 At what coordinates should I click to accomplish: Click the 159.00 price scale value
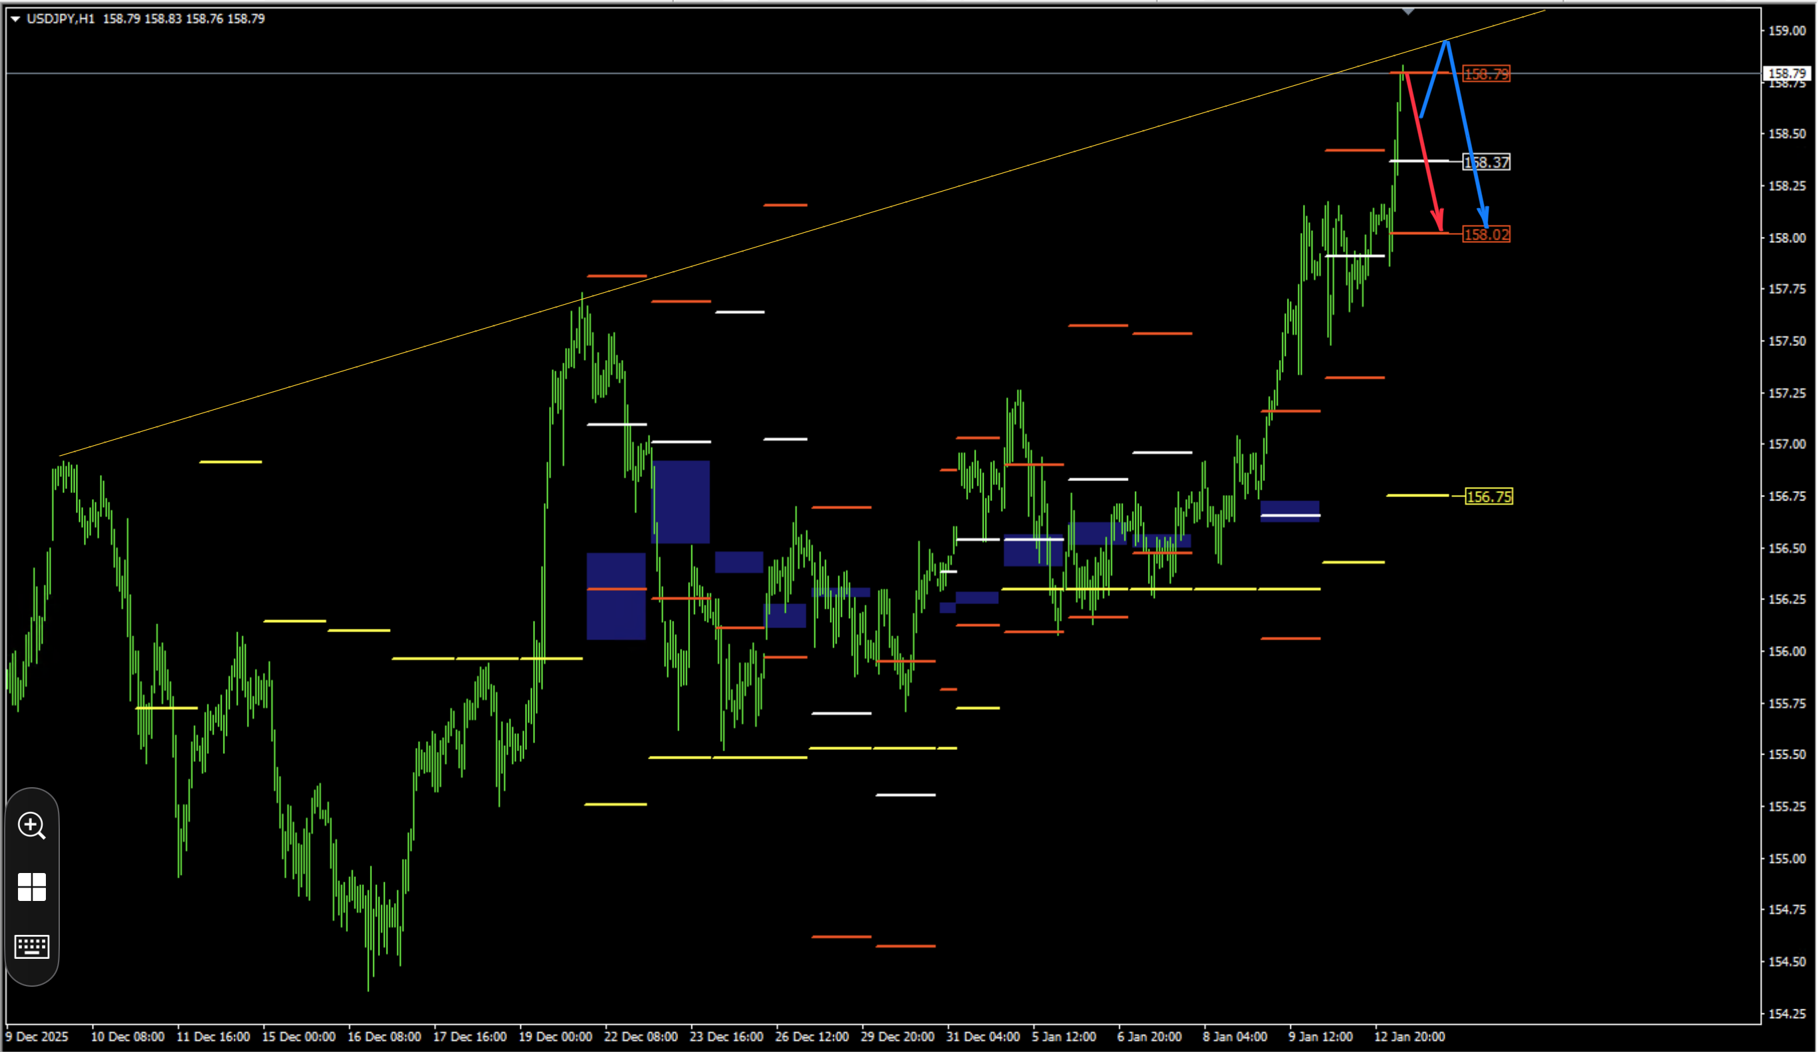[x=1787, y=31]
